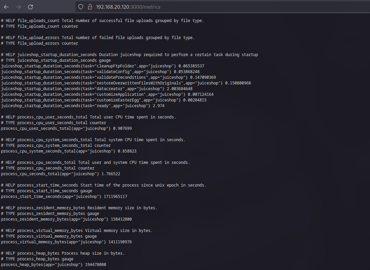Click the cleanupFtpFolder startup duration line
The height and width of the screenshot is (270, 370).
(x=102, y=66)
